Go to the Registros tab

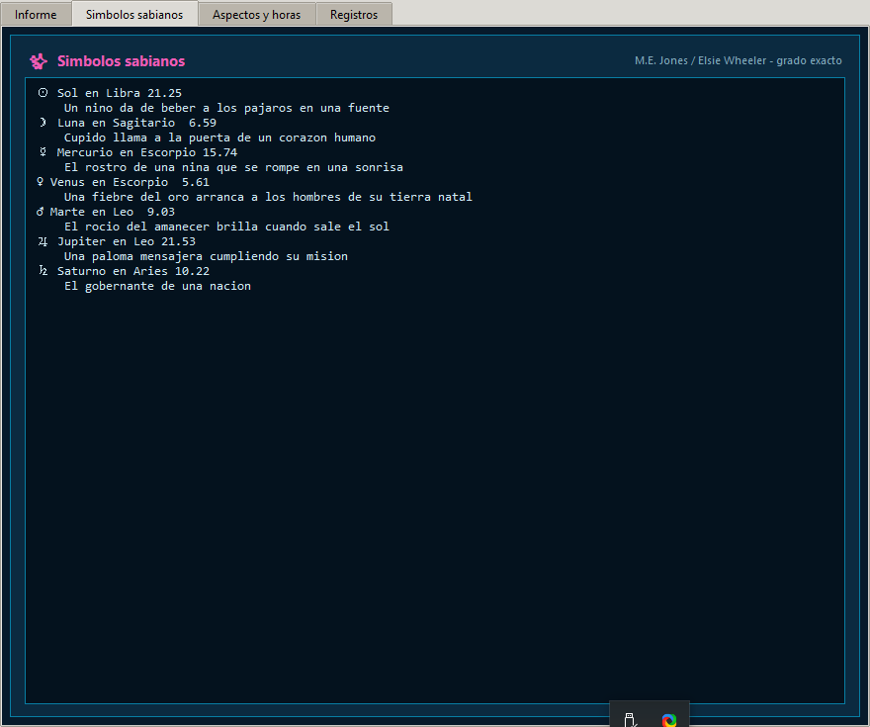(x=354, y=15)
